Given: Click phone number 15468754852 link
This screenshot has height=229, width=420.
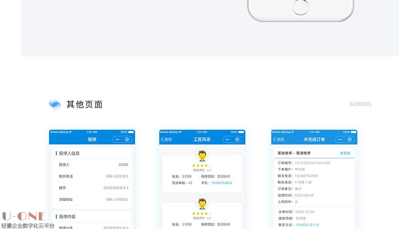Looking at the screenshot, I should pos(221,183).
